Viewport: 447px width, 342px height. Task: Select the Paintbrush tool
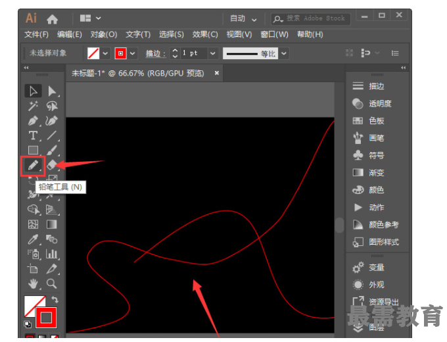pyautogui.click(x=52, y=150)
